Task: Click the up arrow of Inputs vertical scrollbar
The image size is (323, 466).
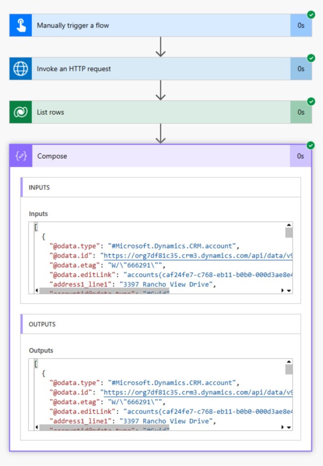Action: (x=289, y=225)
